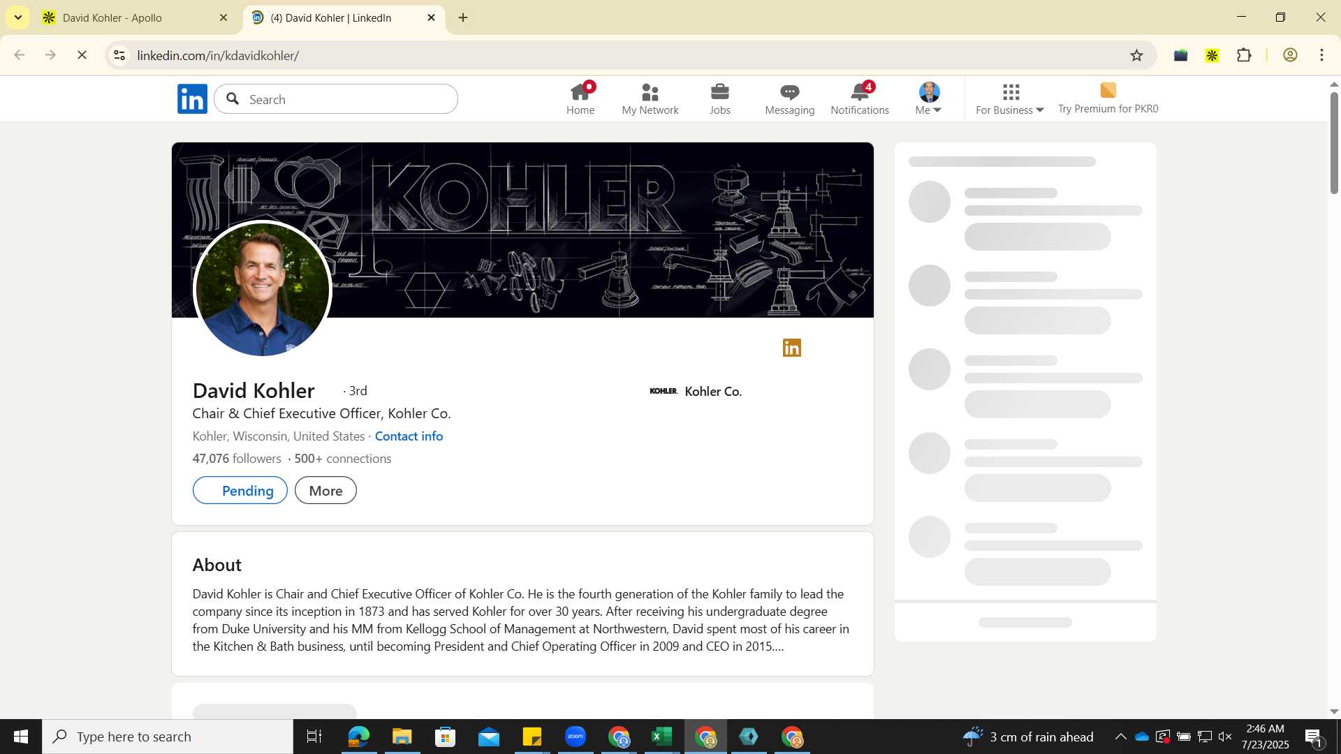Open Excel from taskbar
The width and height of the screenshot is (1341, 754).
pos(661,737)
